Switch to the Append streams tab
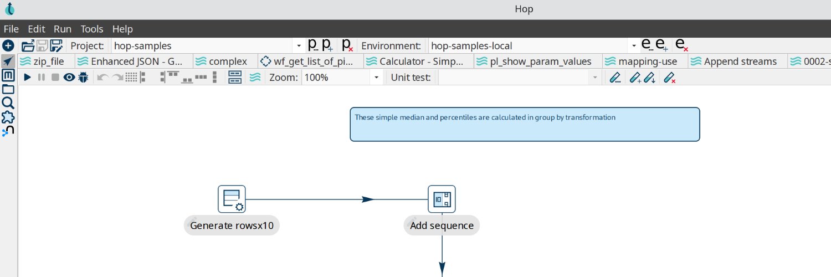This screenshot has height=277, width=831. tap(737, 61)
